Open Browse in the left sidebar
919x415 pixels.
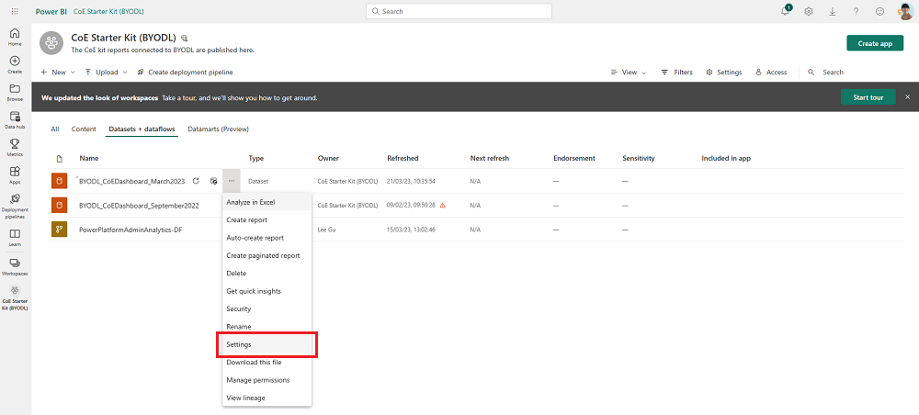point(16,92)
